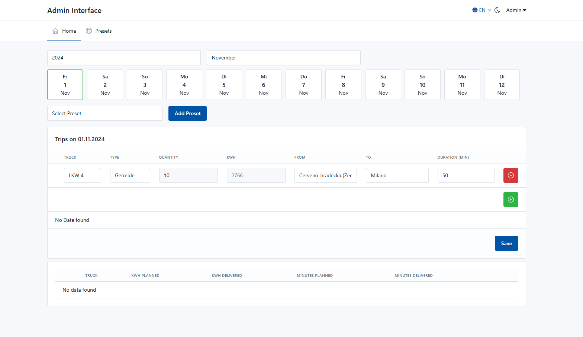Select Sa 9 Nov day card
The image size is (583, 337).
(383, 85)
